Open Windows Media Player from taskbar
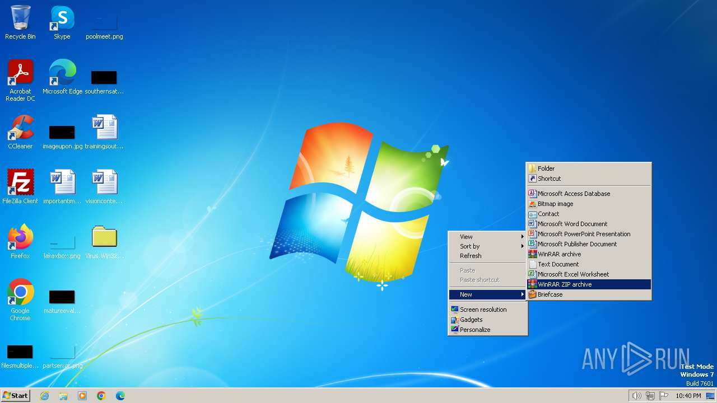Viewport: 717px width, 403px height. coord(82,396)
